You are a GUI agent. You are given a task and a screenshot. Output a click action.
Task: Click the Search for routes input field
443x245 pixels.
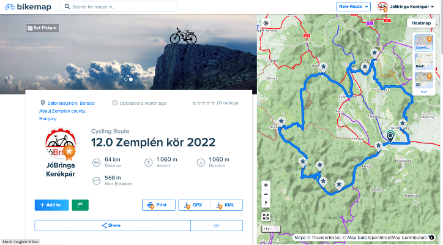(x=119, y=7)
